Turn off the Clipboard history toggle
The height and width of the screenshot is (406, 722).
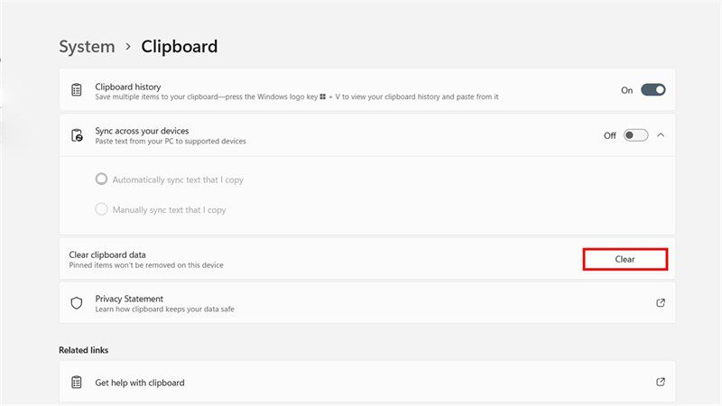click(x=653, y=89)
